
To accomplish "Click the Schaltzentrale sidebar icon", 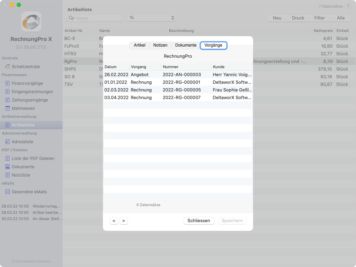I will (x=8, y=66).
